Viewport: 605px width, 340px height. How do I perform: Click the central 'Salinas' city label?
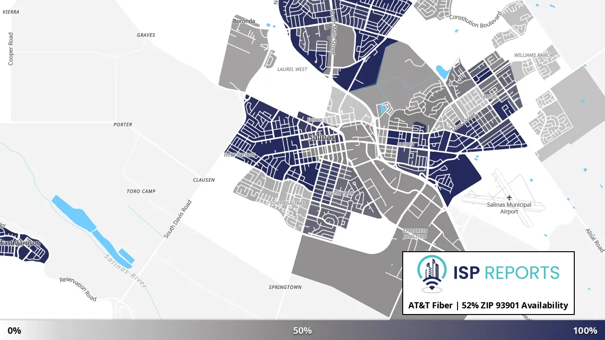[321, 138]
